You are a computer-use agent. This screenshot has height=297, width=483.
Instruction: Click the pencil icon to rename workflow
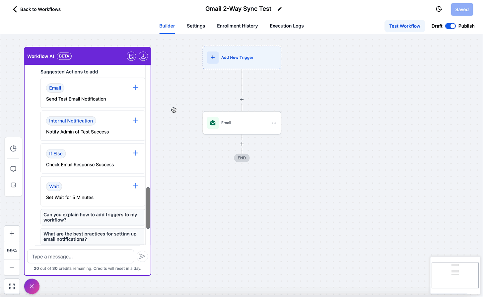tap(280, 9)
